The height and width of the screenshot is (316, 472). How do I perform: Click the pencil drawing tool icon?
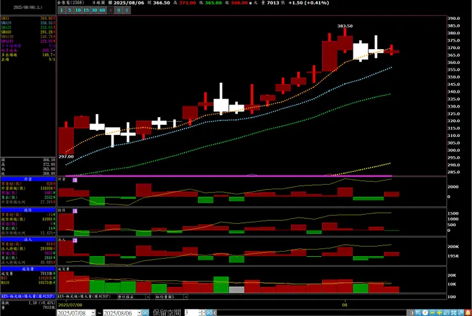pos(461,313)
